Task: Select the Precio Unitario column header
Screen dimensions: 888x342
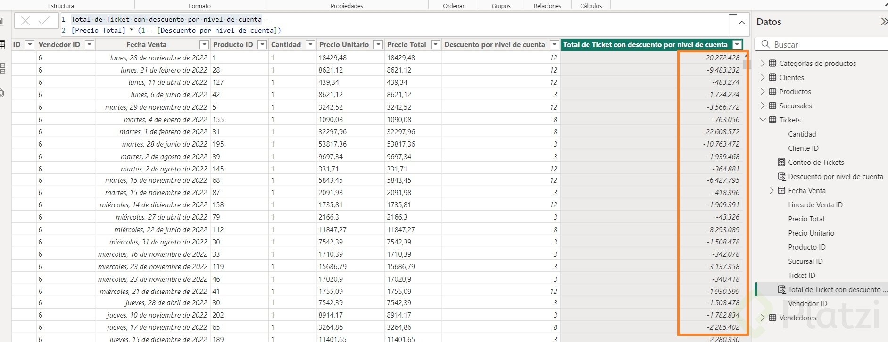Action: pyautogui.click(x=344, y=45)
